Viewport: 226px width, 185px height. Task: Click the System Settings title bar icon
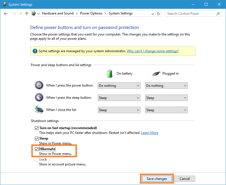pos(5,4)
